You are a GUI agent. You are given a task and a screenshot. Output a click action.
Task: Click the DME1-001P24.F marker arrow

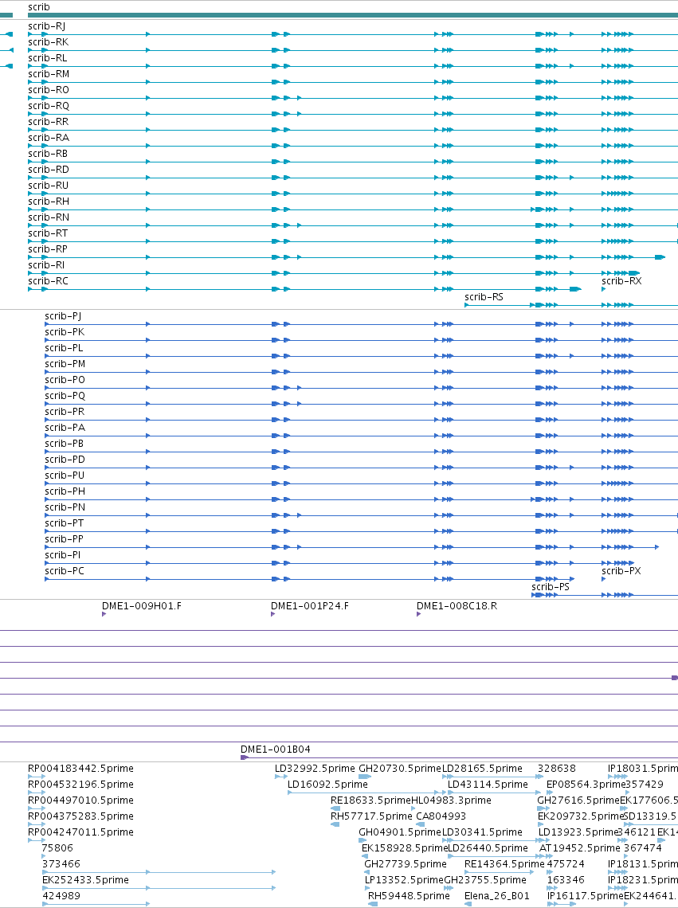(x=273, y=614)
